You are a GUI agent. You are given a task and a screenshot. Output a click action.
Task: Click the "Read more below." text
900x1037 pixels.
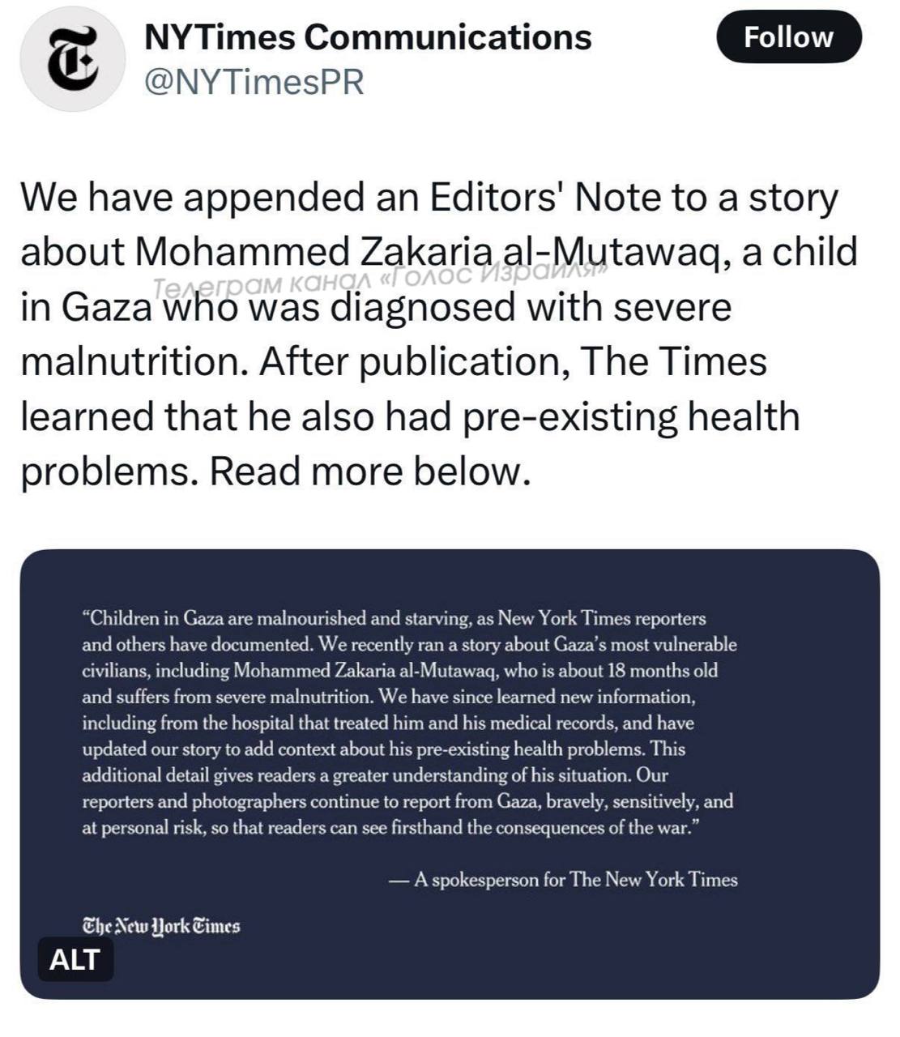(x=370, y=471)
